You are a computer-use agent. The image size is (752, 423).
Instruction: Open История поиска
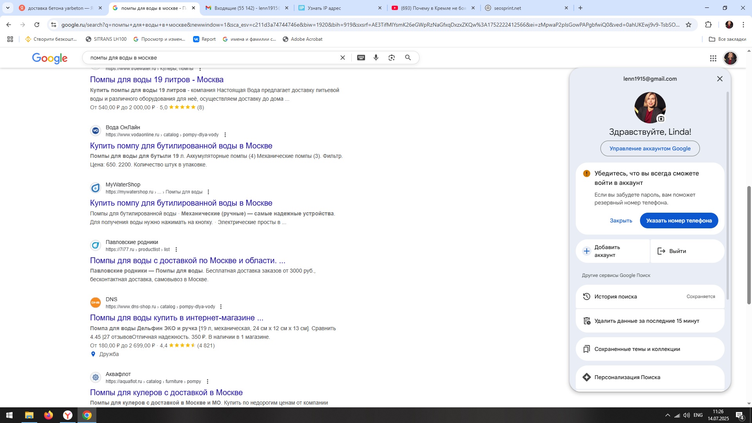[x=650, y=296]
